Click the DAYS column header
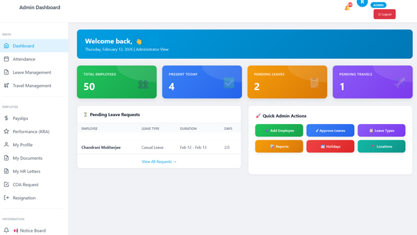Viewport: 417px width, 235px height. [228, 129]
